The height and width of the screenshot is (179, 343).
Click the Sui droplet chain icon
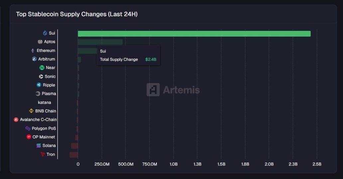45,33
